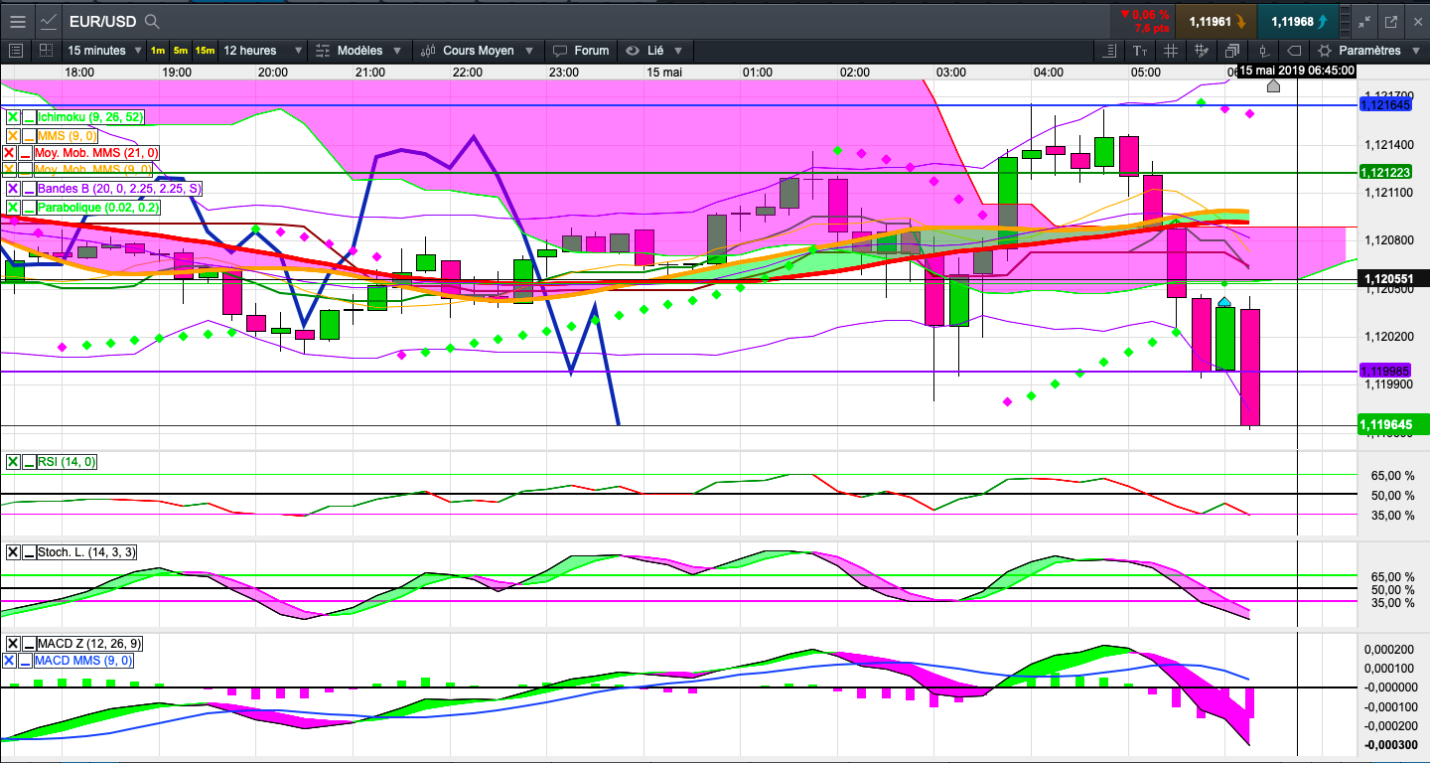Minimize the Parabolique indicator
This screenshot has width=1430, height=763.
(x=29, y=208)
